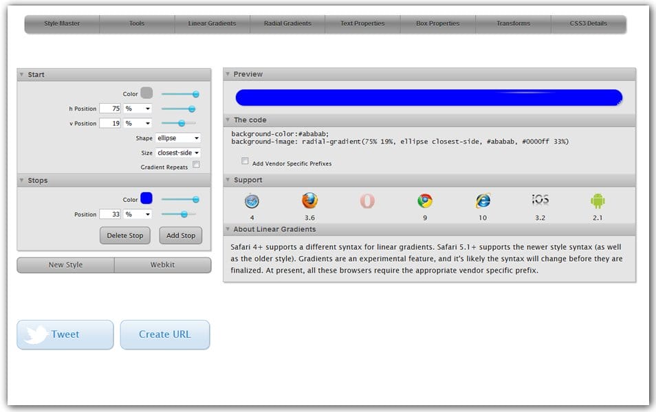Check Add Vendor Specific Prefixes

245,161
